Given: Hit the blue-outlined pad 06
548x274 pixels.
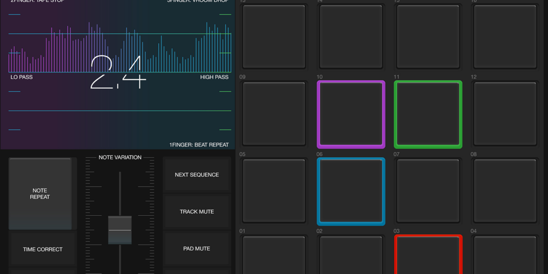Looking at the screenshot, I should pyautogui.click(x=351, y=191).
